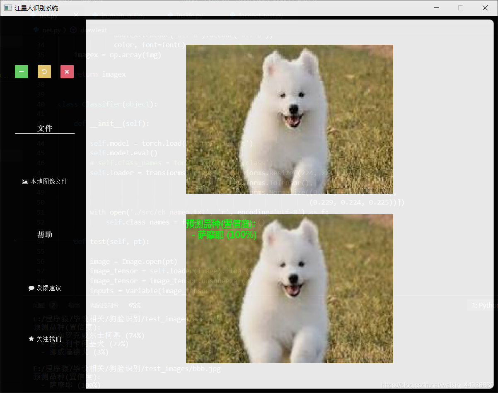The image size is (498, 393).
Task: Close the net.py tab in background editor
Action: click(76, 16)
